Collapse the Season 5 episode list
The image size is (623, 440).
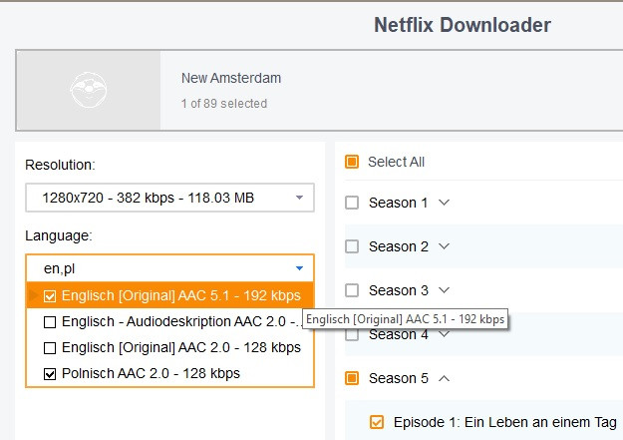point(445,378)
